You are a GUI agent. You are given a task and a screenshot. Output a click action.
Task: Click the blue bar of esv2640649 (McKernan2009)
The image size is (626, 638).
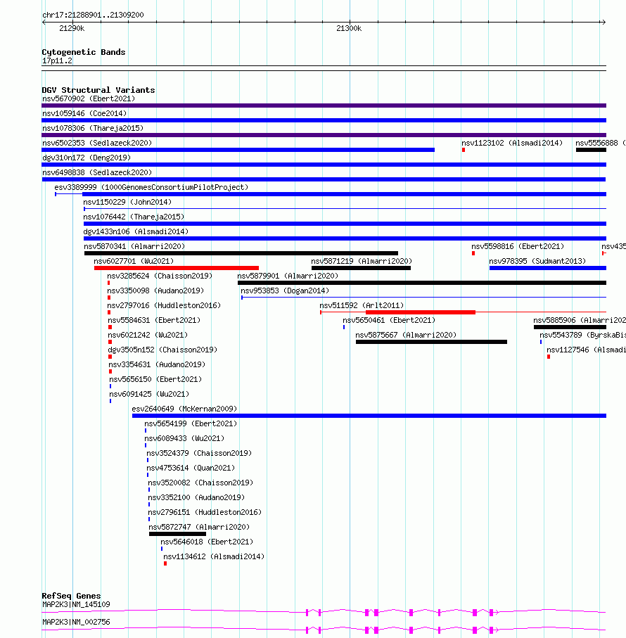(369, 416)
